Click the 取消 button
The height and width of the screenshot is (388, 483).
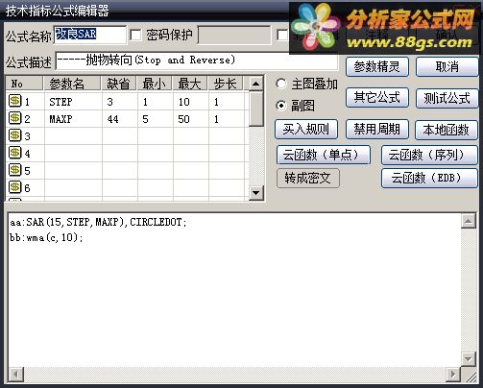(x=447, y=67)
